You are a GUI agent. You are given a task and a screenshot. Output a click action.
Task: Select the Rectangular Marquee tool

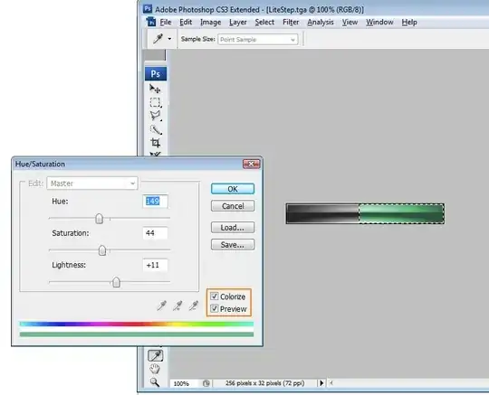pyautogui.click(x=155, y=103)
